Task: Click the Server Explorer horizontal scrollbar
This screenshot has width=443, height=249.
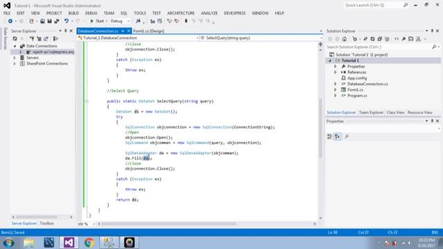Action: (37, 217)
